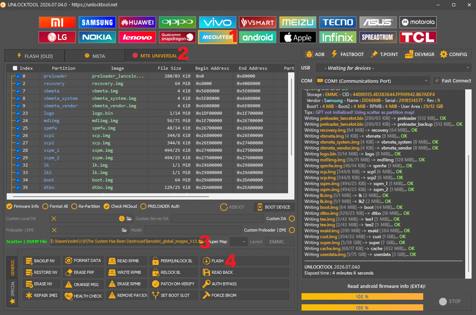Open the ASUS brand tile
The height and width of the screenshot is (315, 476).
[x=378, y=22]
